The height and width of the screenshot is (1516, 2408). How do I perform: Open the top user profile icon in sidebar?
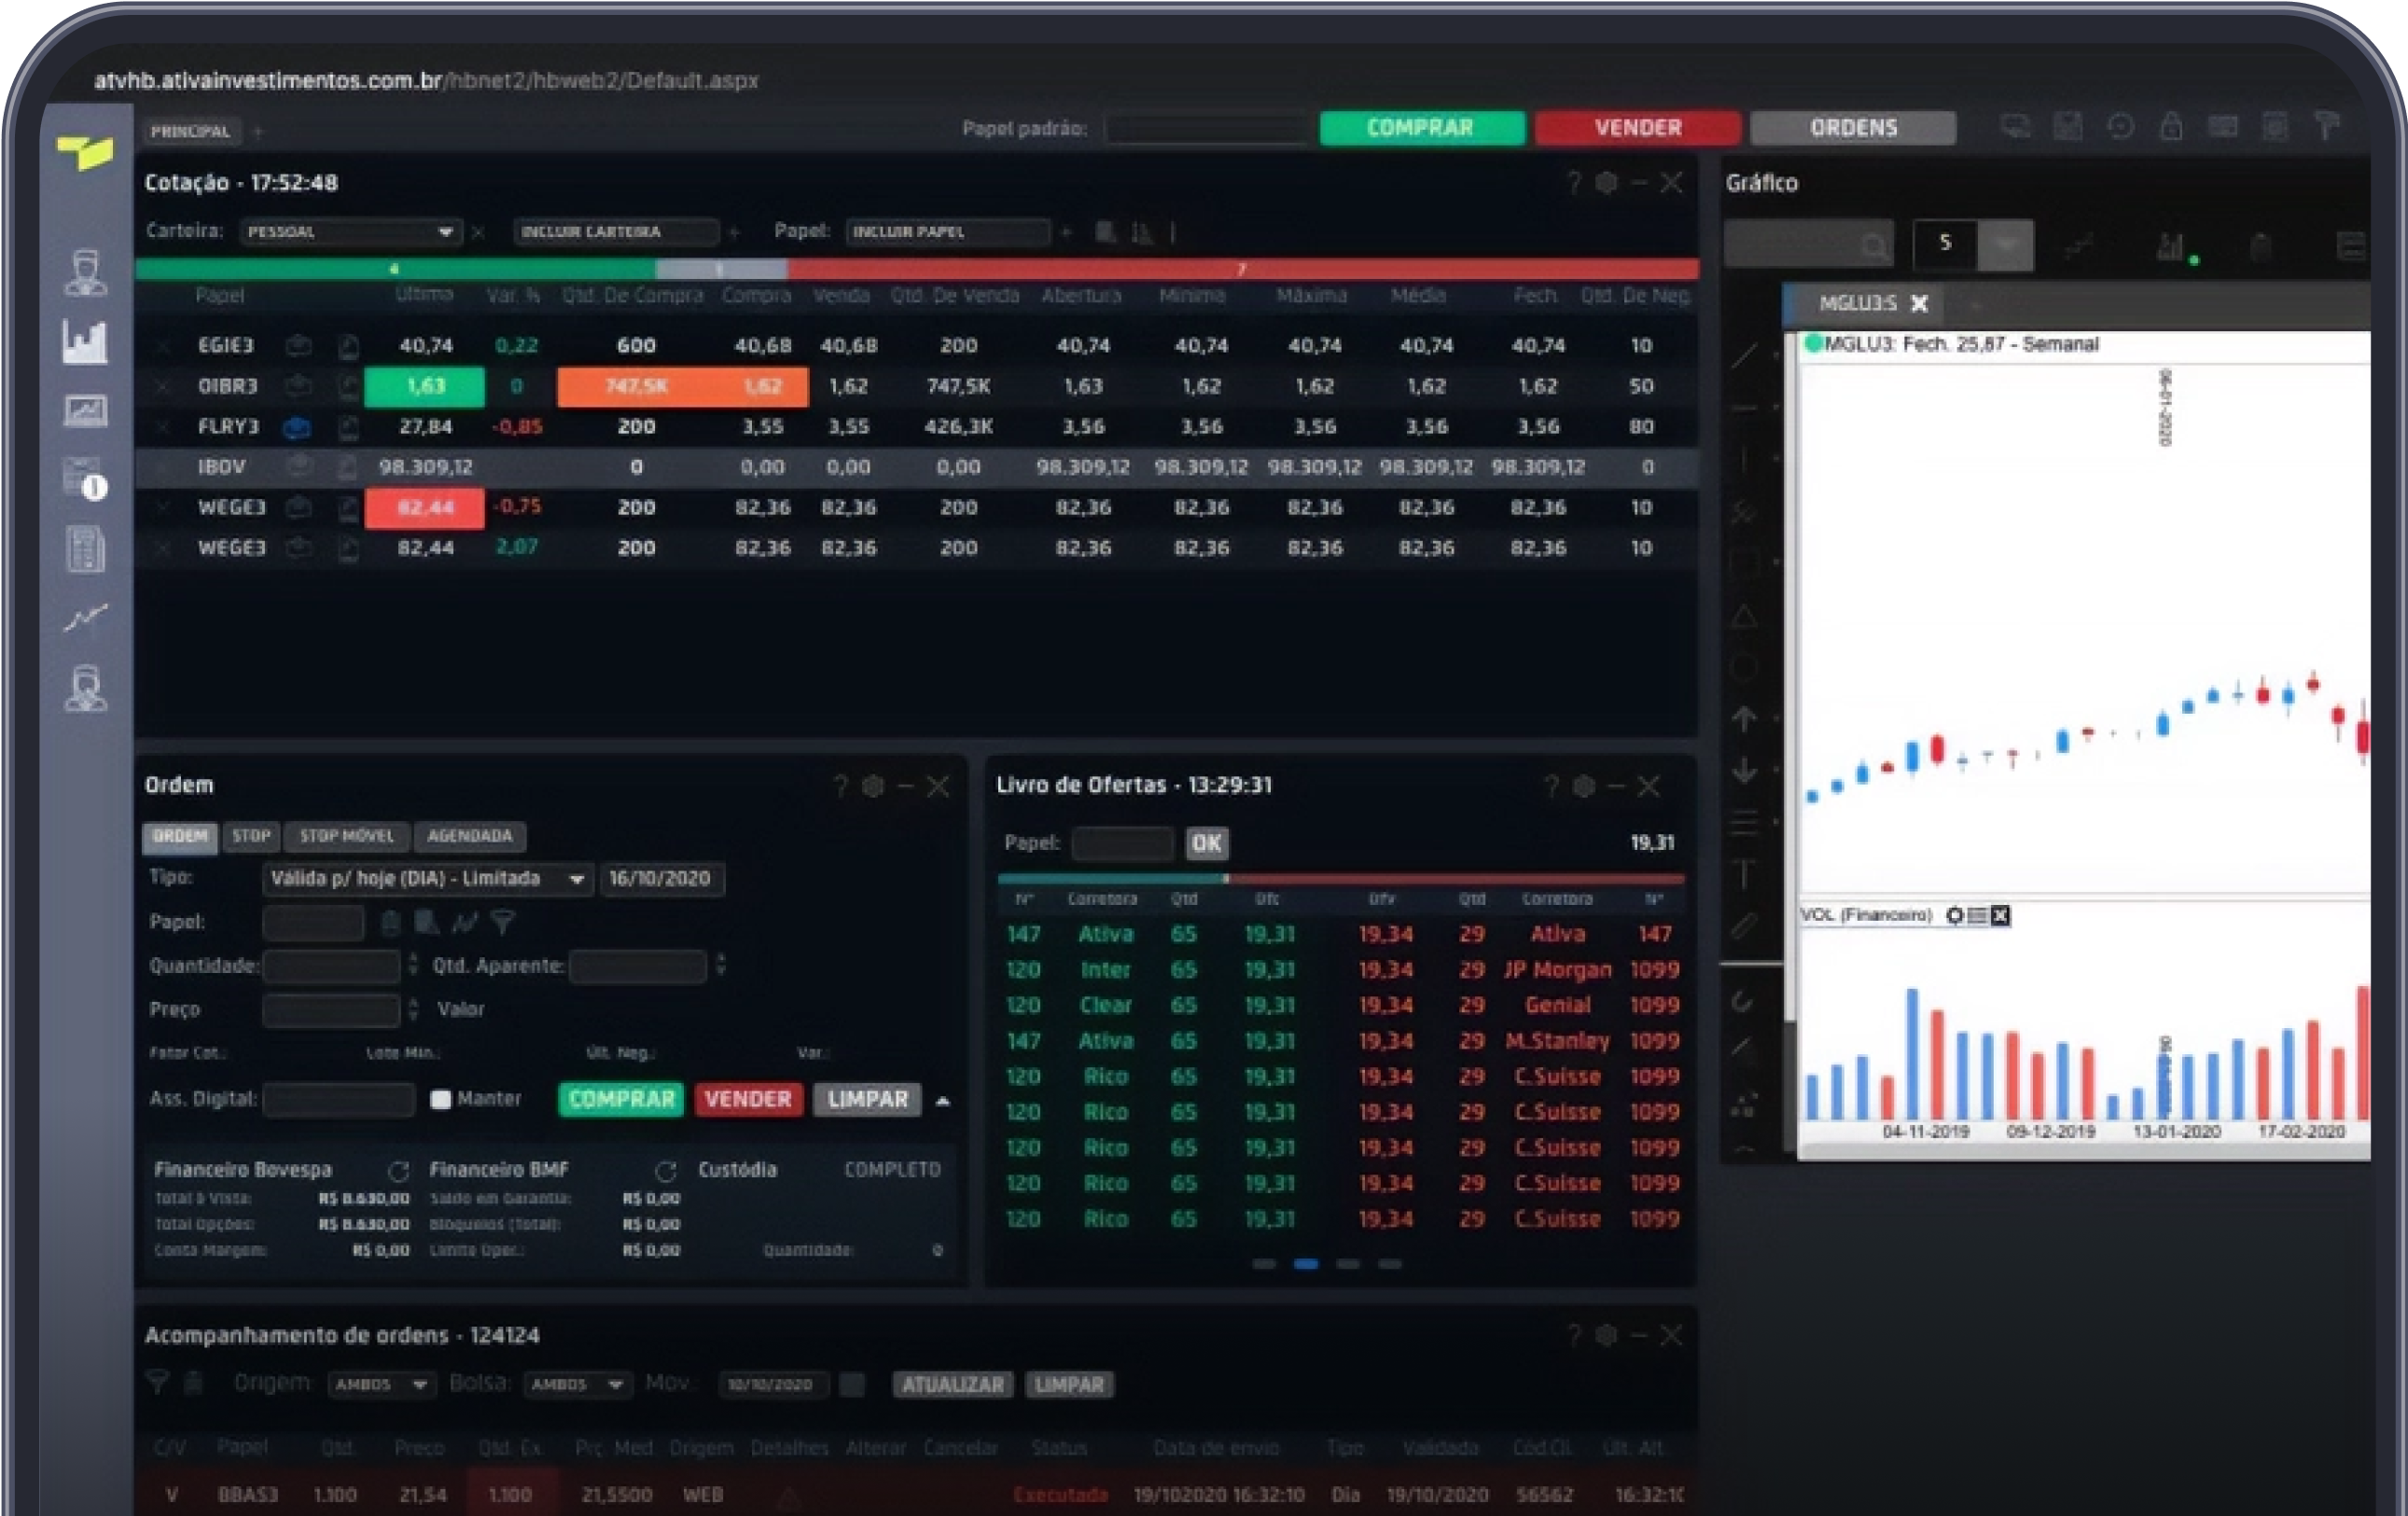coord(85,273)
